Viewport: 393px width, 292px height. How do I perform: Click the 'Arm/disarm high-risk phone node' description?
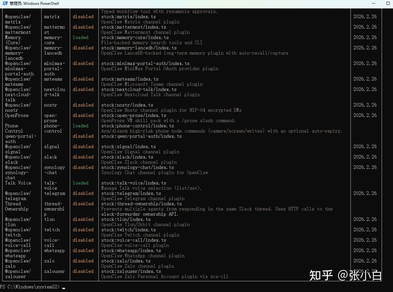point(222,131)
